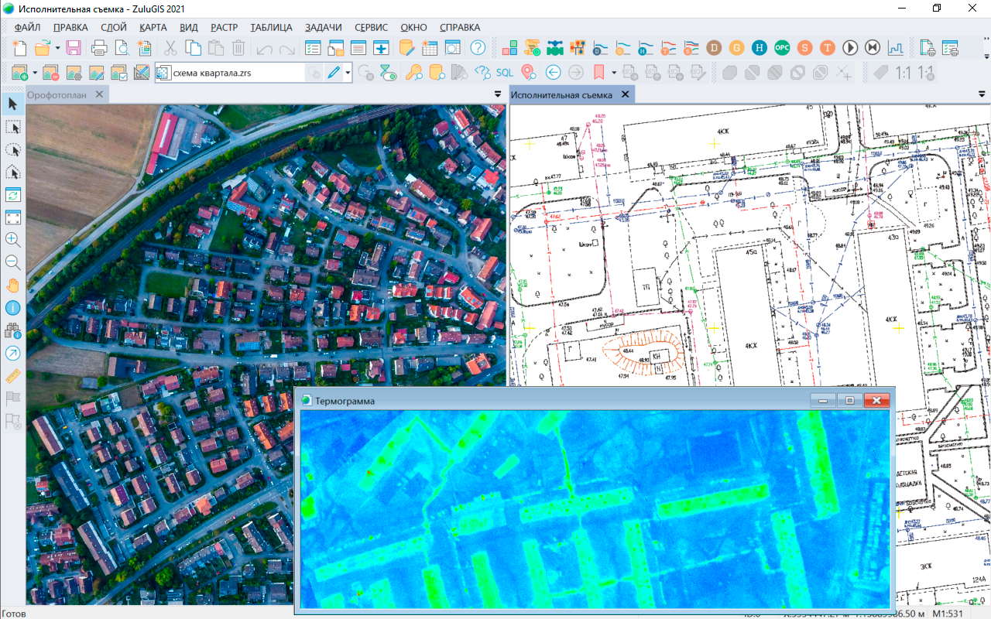
Task: Click the refresh map view icon
Action: (x=13, y=194)
